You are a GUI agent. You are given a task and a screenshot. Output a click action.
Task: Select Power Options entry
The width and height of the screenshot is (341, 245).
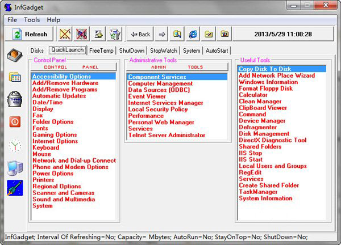pos(53,174)
